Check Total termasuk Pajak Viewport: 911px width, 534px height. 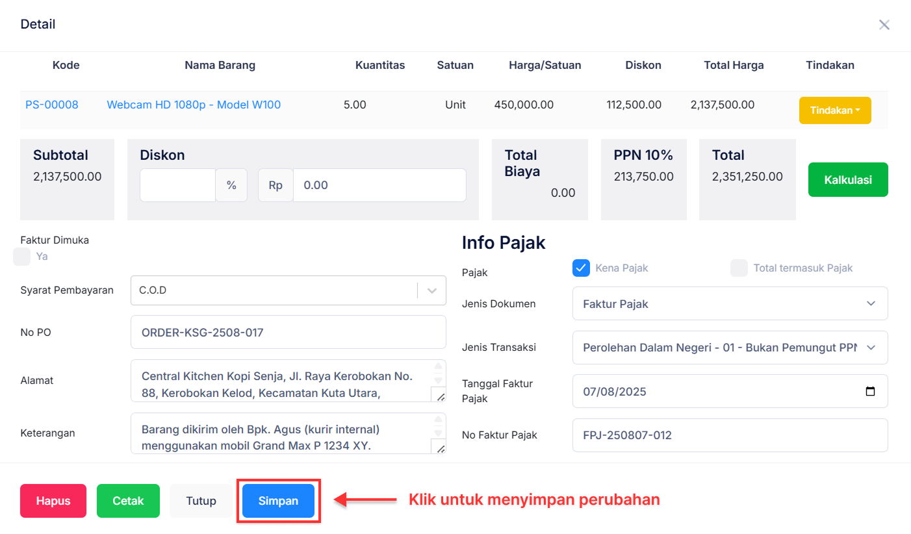739,268
